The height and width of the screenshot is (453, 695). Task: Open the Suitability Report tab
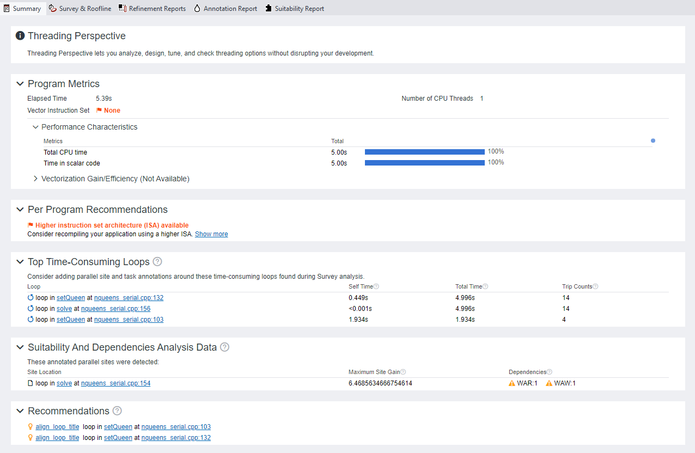click(294, 8)
